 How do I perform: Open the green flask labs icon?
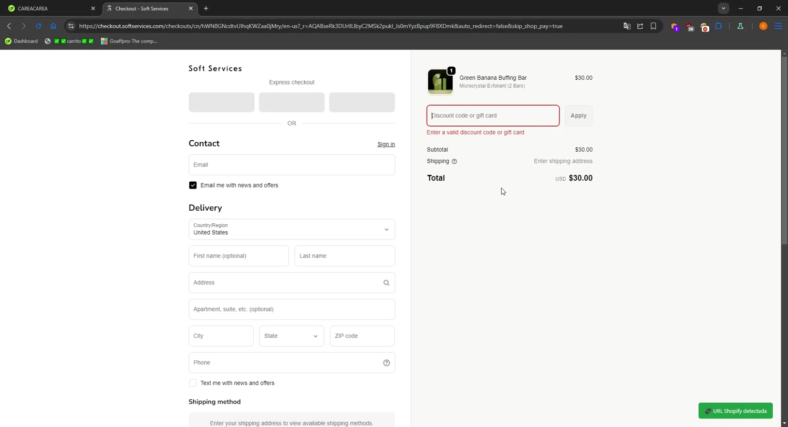tap(740, 26)
